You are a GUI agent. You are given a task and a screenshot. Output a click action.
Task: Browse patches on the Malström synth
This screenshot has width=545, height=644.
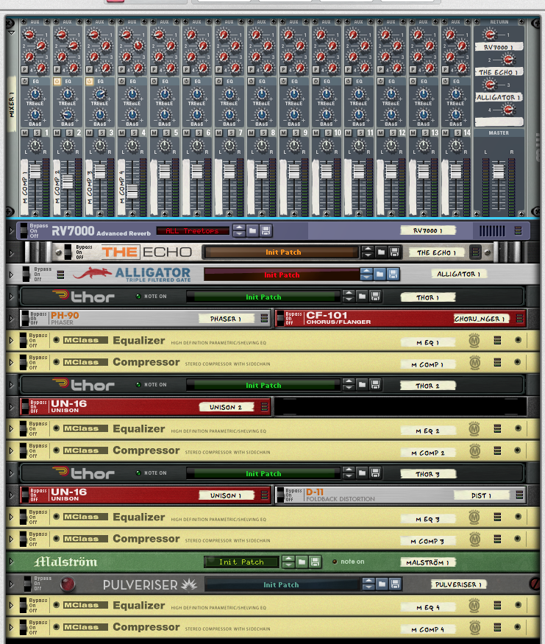pos(302,562)
